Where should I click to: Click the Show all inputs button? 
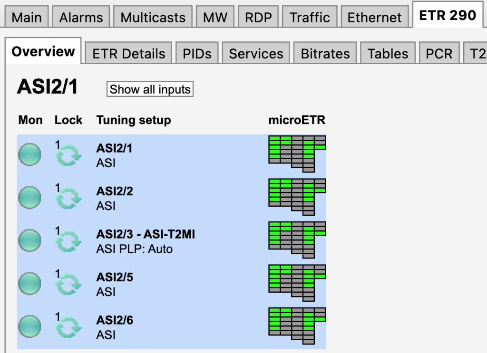(150, 89)
